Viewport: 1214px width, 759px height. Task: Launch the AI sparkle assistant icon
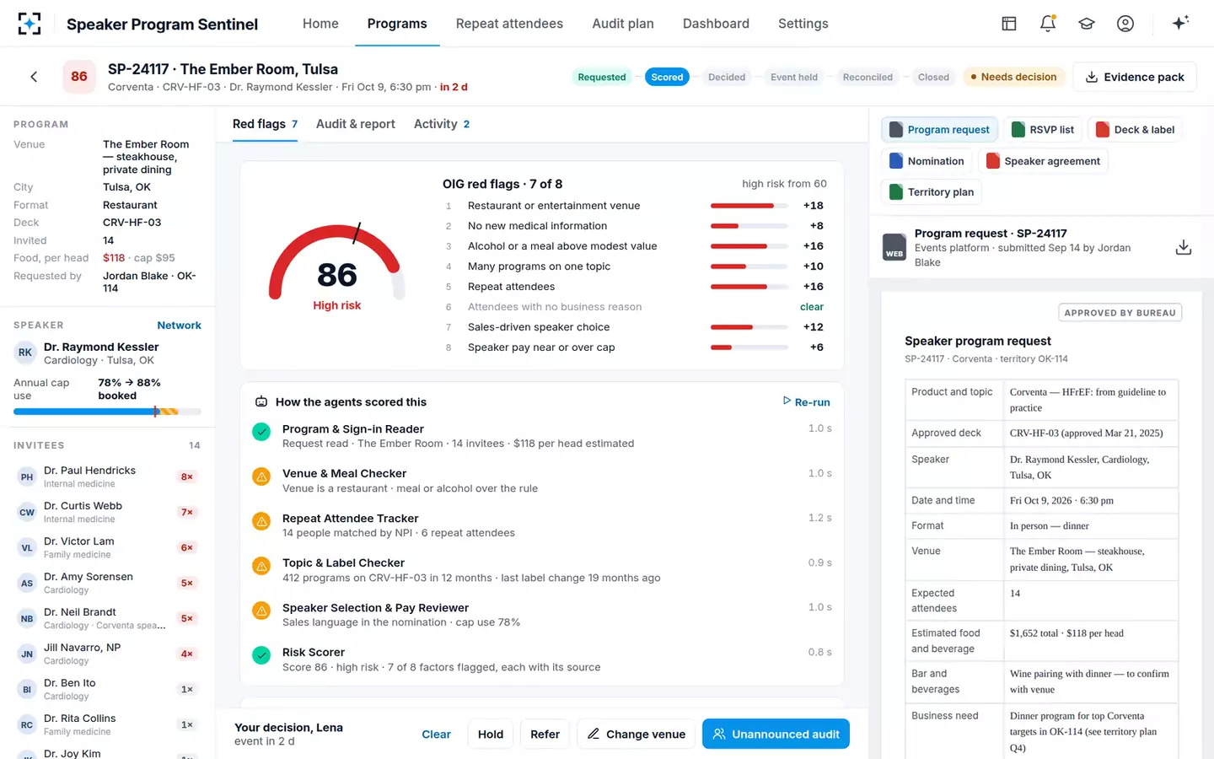pos(1180,23)
